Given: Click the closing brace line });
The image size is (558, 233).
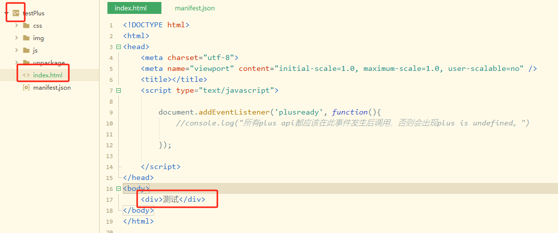Looking at the screenshot, I should [x=165, y=145].
